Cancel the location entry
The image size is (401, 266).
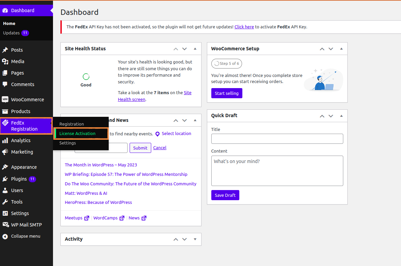(160, 148)
